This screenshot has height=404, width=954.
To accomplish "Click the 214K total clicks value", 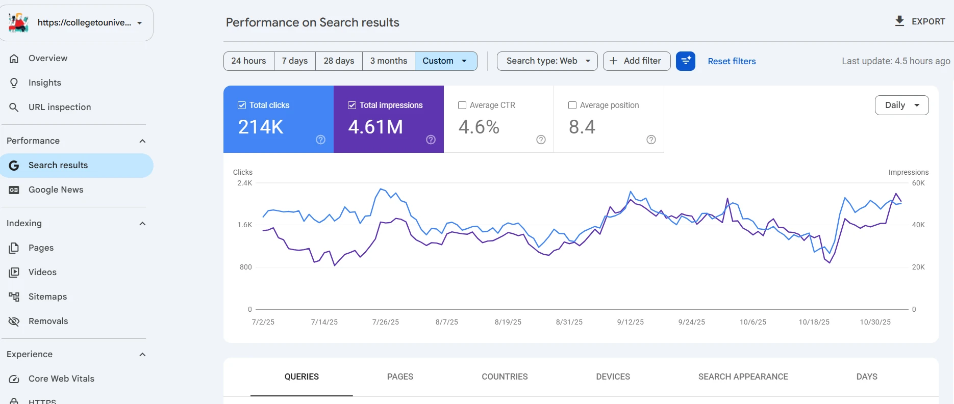I will 261,127.
